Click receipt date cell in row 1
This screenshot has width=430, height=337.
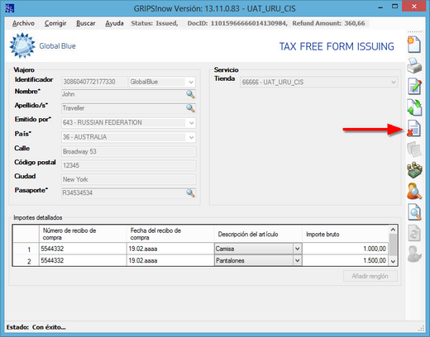tap(170, 249)
